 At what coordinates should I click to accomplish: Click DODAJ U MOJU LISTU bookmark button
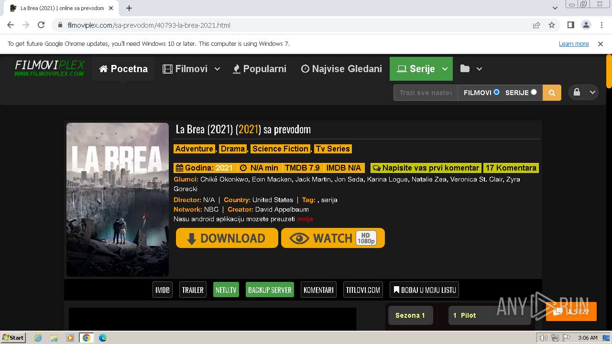(x=425, y=290)
